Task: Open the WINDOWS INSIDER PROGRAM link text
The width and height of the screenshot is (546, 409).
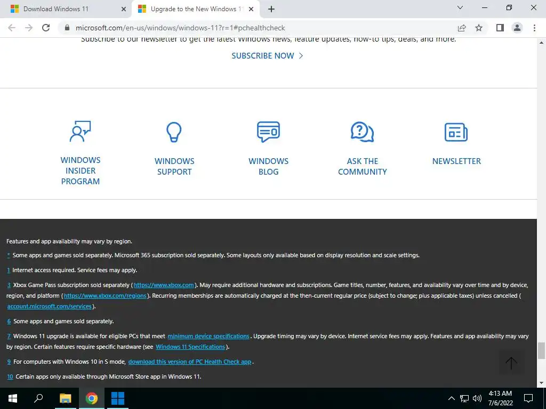Action: tap(81, 171)
